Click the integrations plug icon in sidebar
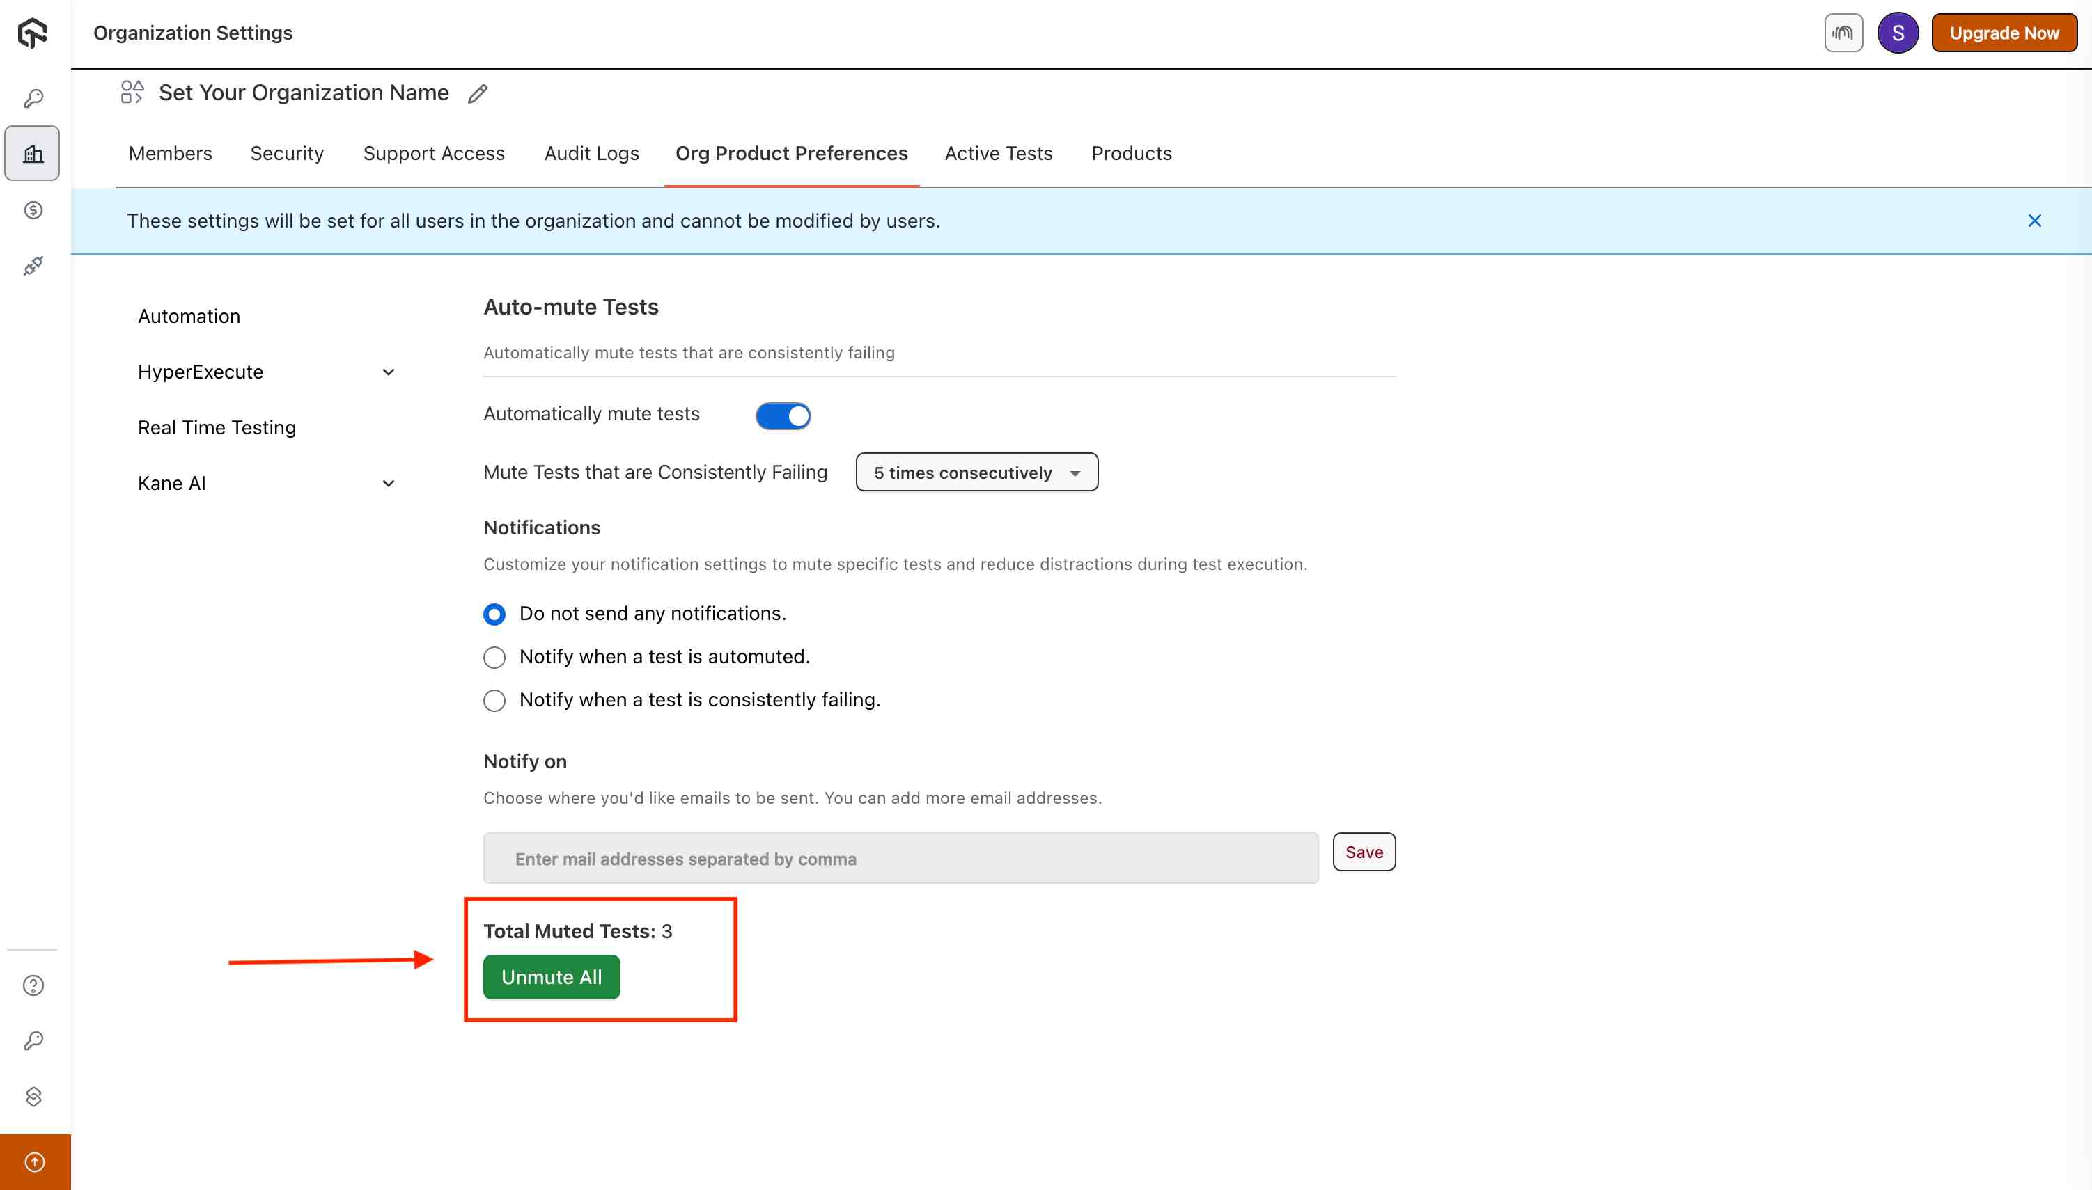Screen dimensions: 2092x1190 click(x=33, y=266)
